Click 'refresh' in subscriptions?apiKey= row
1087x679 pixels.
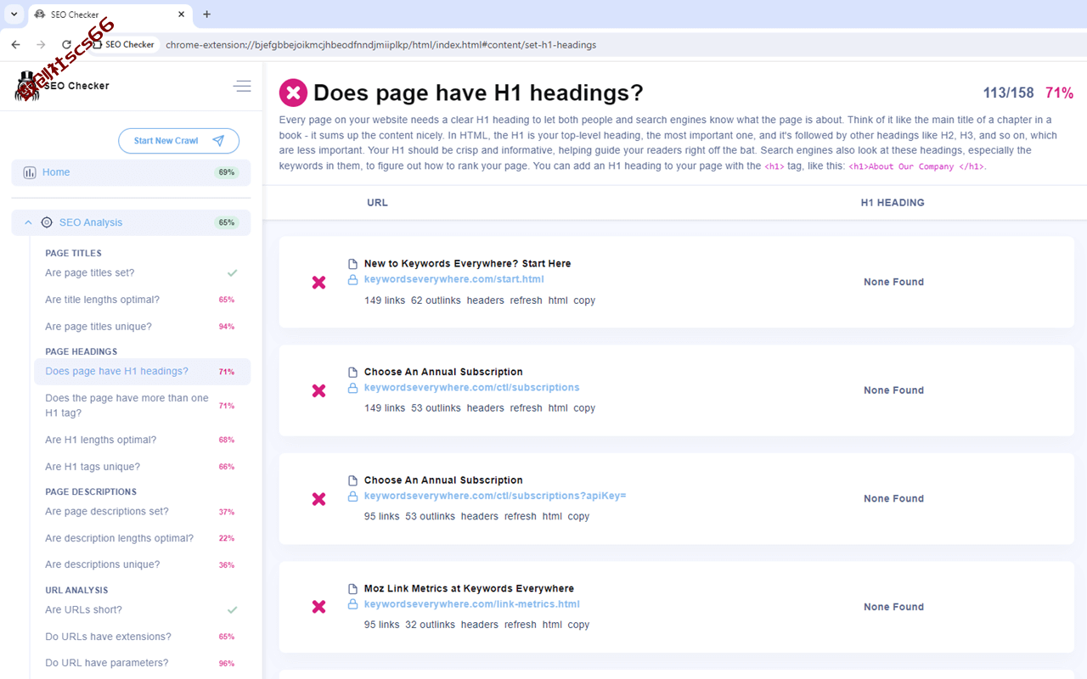coord(521,516)
